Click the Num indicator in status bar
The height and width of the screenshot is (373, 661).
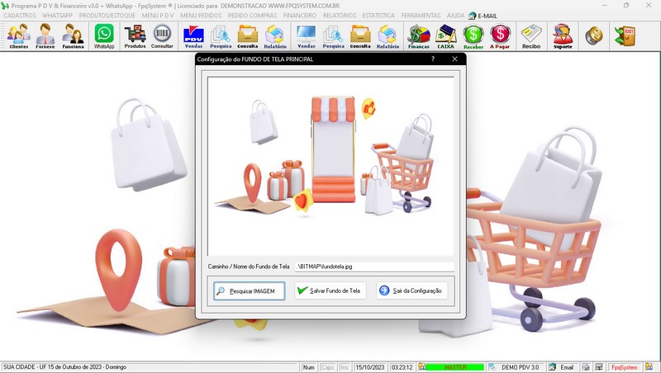[308, 367]
